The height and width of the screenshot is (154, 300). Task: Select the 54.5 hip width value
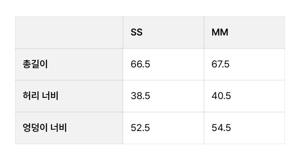point(221,128)
